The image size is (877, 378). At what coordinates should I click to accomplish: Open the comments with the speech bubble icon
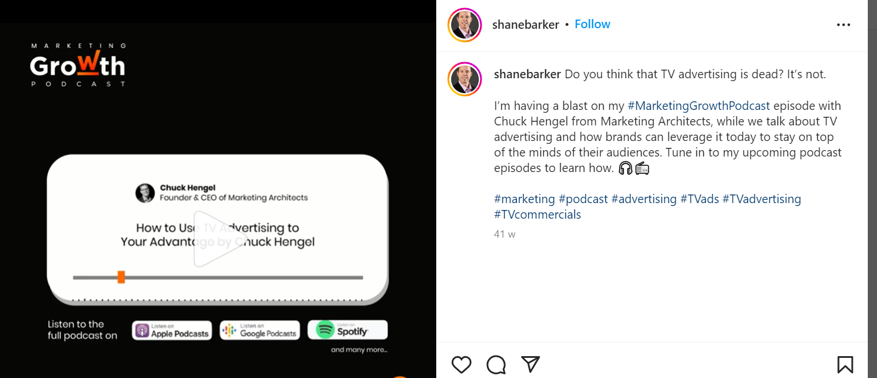point(495,364)
